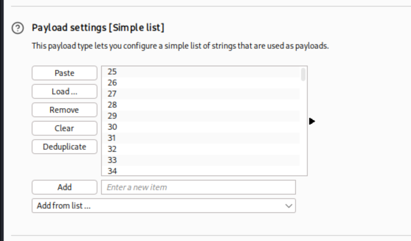The width and height of the screenshot is (411, 241).
Task: Click the black arrow right of the list
Action: (x=312, y=121)
